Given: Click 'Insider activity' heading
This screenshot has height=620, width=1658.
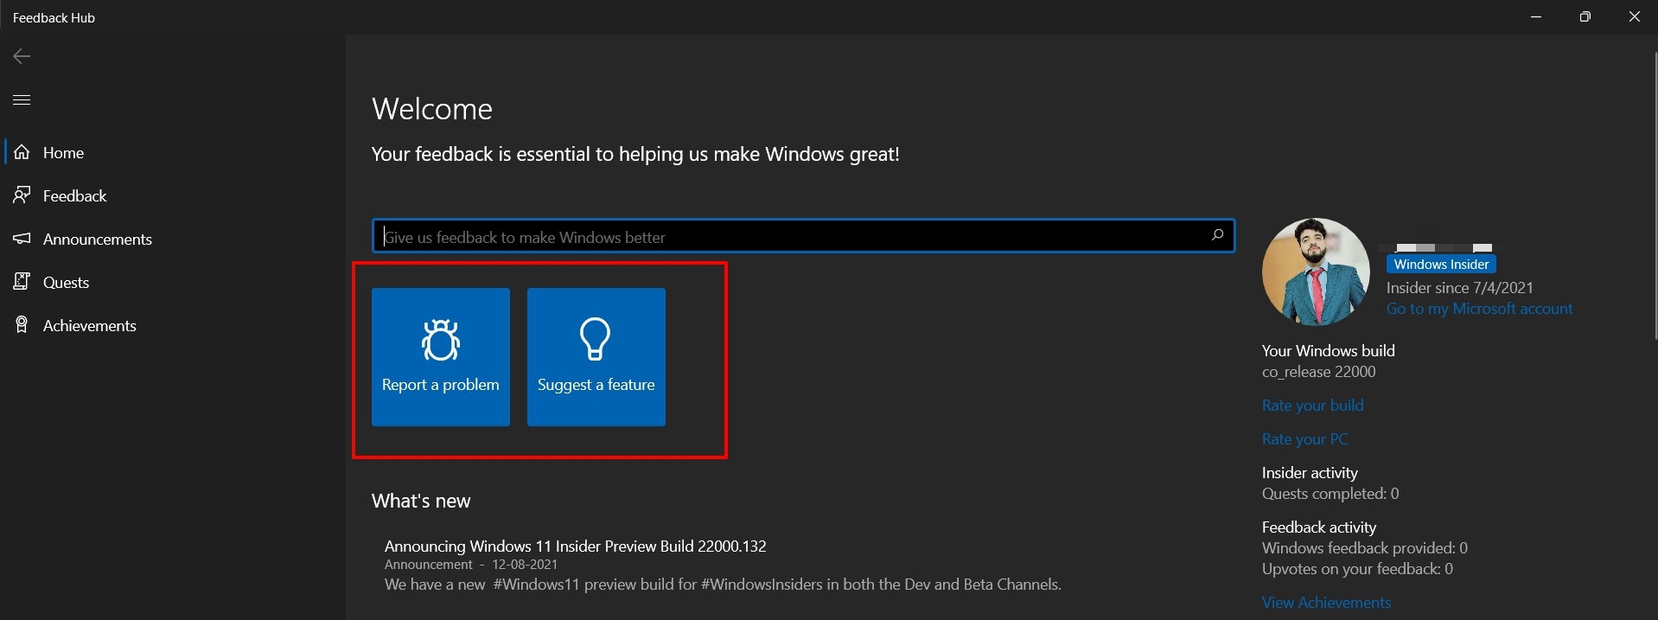Looking at the screenshot, I should point(1310,473).
